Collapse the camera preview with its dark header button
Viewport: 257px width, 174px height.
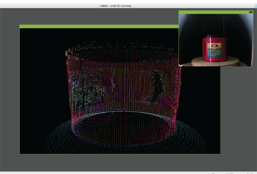(251, 12)
